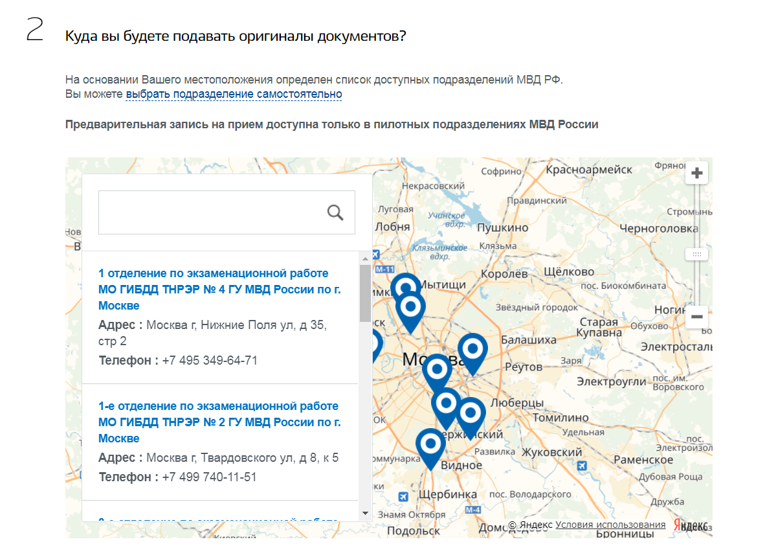The image size is (776, 557).
Task: Zoom out the map with minus button
Action: point(697,317)
